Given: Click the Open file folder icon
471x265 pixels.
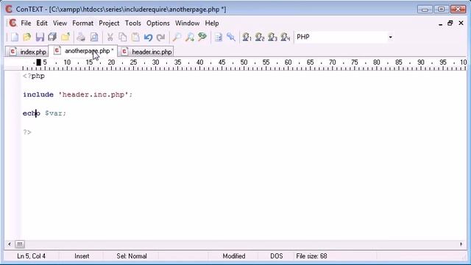Looking at the screenshot, I should tap(27, 37).
